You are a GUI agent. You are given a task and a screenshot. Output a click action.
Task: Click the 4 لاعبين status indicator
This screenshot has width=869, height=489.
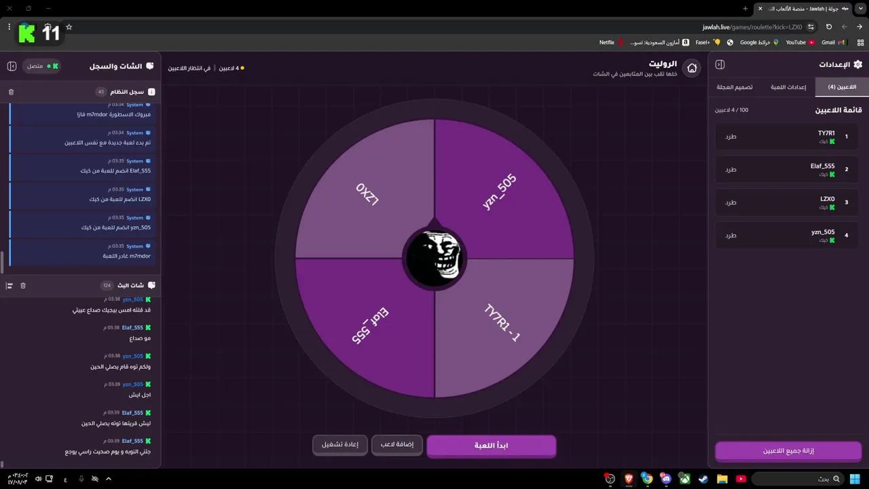coord(231,68)
